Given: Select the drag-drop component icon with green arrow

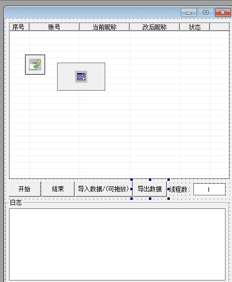Looking at the screenshot, I should click(35, 65).
